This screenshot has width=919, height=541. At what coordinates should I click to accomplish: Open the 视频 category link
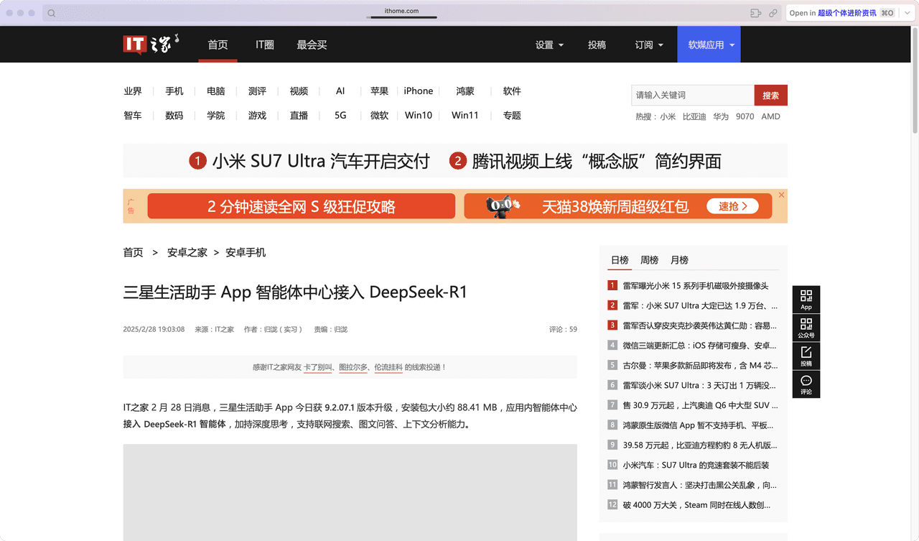click(x=299, y=91)
